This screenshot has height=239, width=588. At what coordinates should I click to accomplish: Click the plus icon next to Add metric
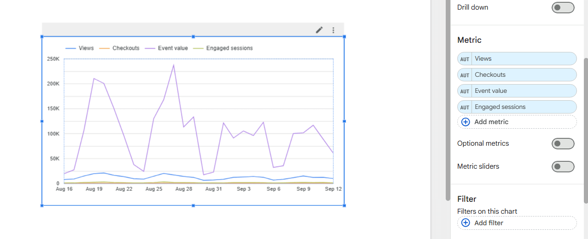click(x=466, y=122)
